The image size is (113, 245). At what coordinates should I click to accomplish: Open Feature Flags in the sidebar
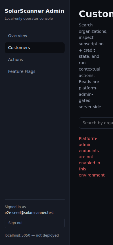[x=34, y=71]
